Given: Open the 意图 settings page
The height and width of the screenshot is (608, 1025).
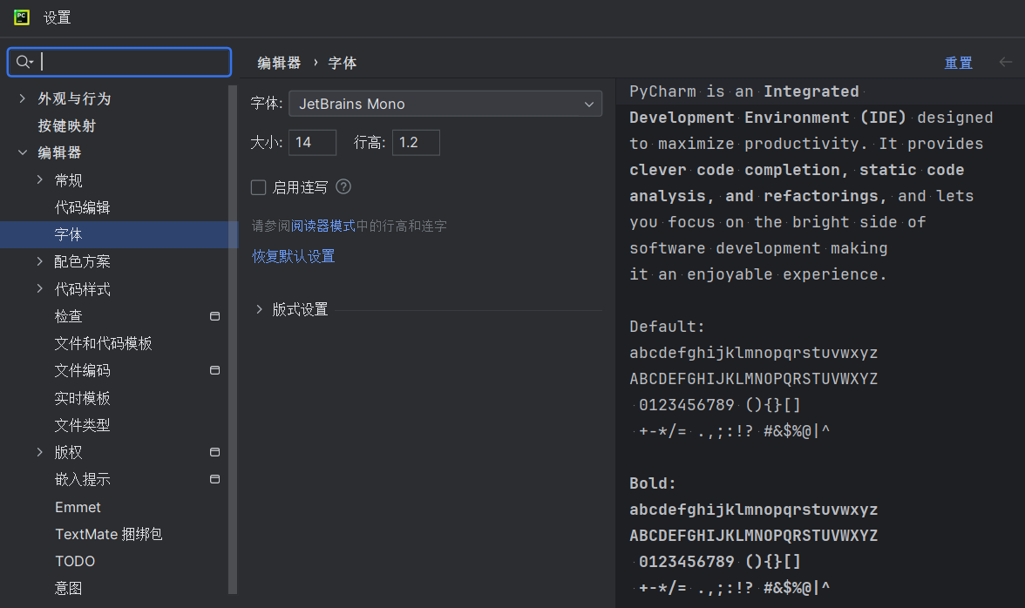Looking at the screenshot, I should click(68, 589).
